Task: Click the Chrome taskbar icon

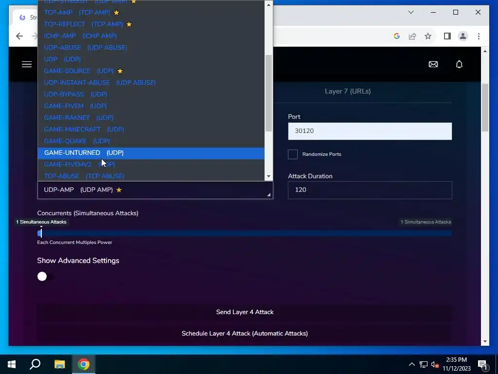Action: coord(84,364)
